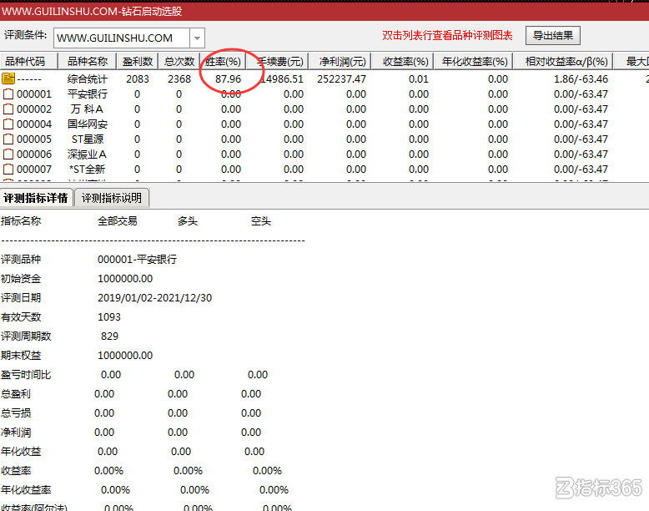The height and width of the screenshot is (511, 649).
Task: Click the 252237.47 net profit value
Action: click(x=341, y=78)
